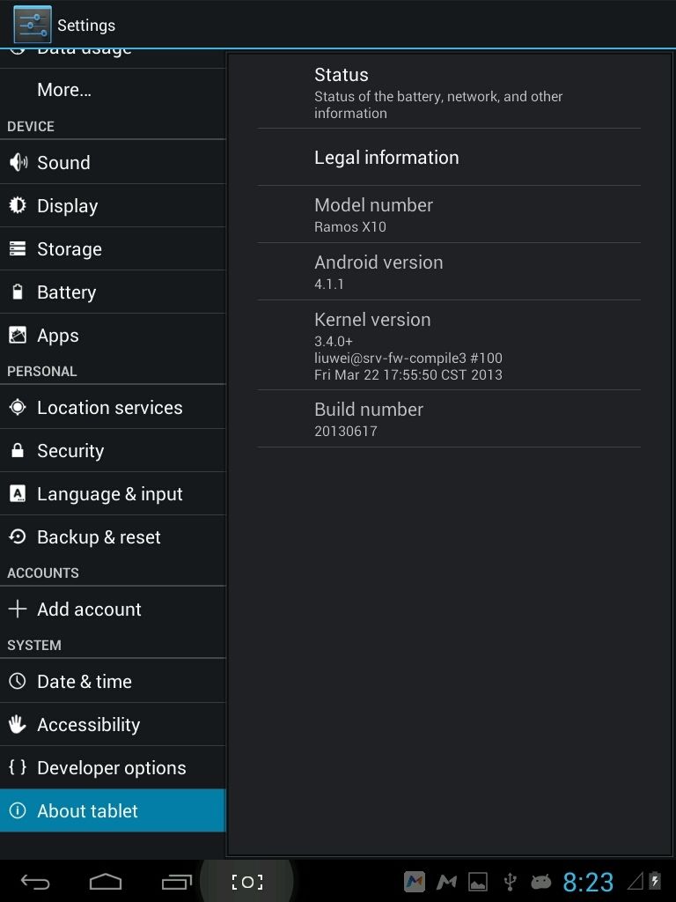Viewport: 676px width, 902px height.
Task: Open the picture notification icon
Action: pyautogui.click(x=478, y=881)
